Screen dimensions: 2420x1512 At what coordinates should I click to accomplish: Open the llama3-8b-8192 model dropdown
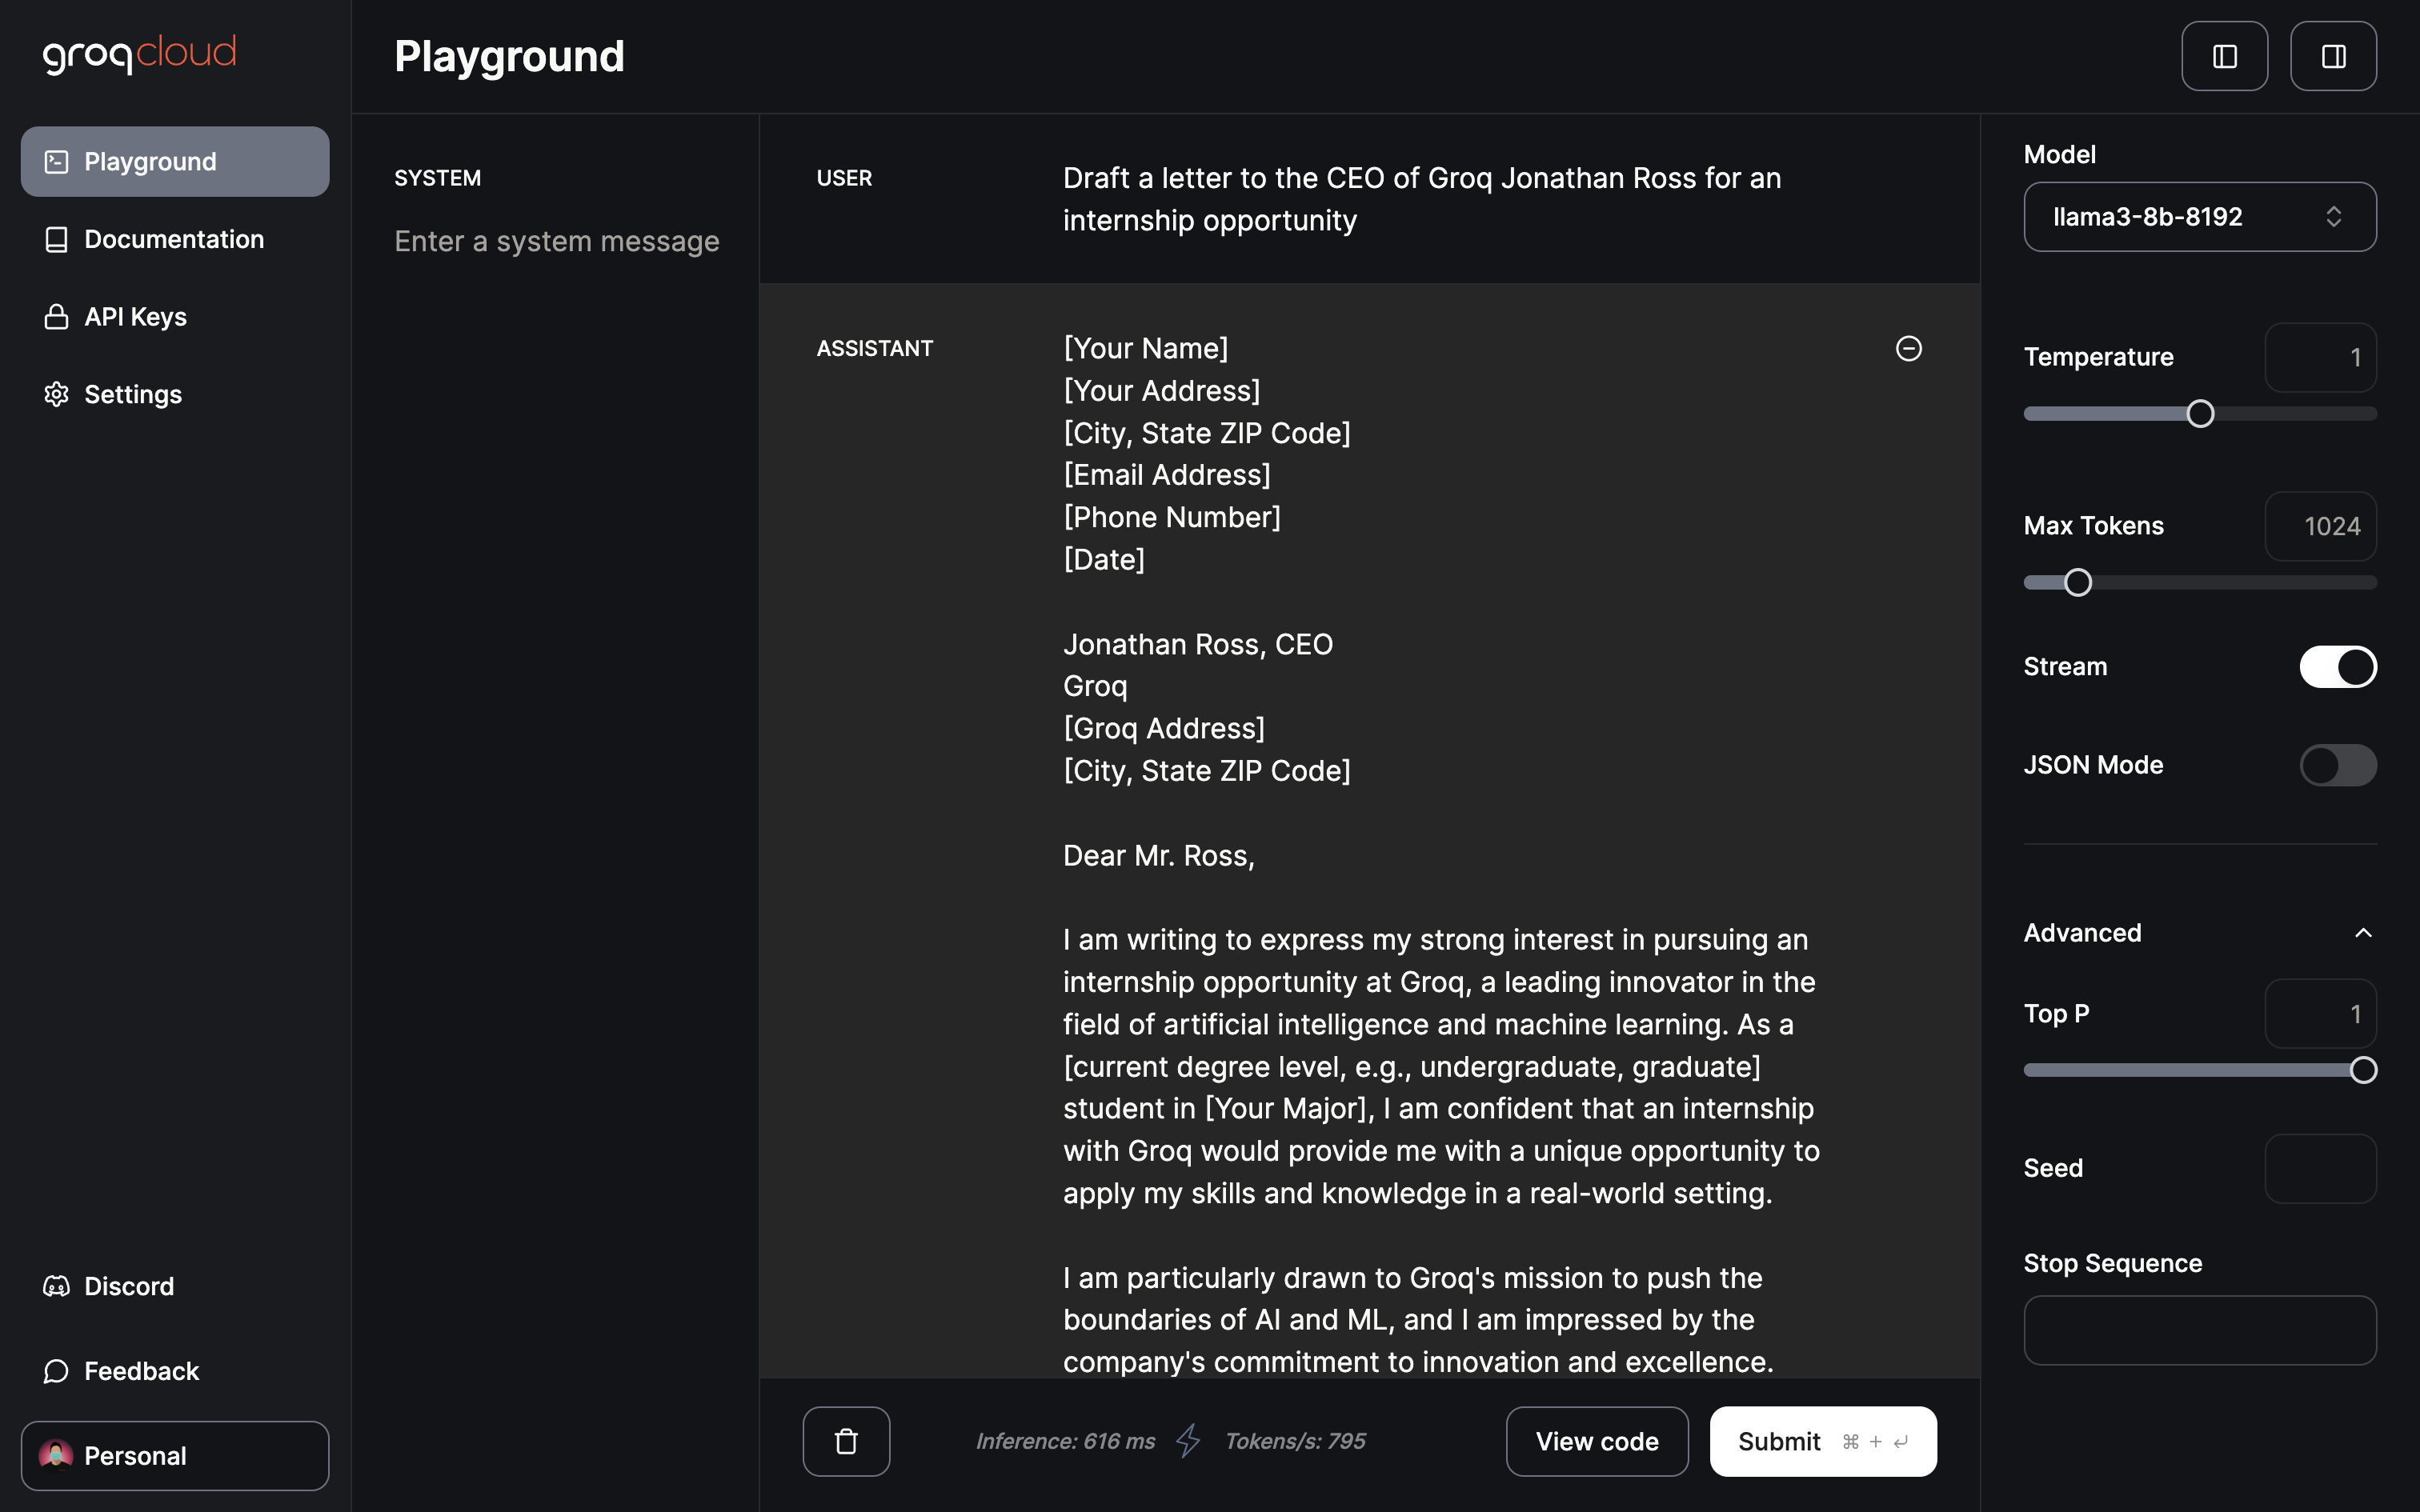click(2200, 217)
